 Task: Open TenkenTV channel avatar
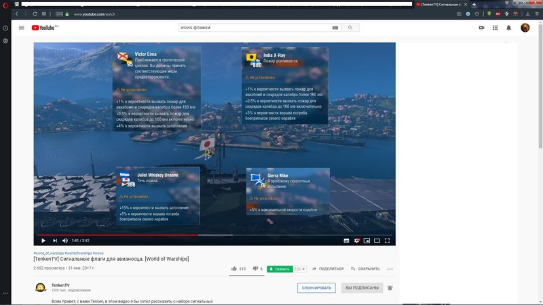point(41,287)
